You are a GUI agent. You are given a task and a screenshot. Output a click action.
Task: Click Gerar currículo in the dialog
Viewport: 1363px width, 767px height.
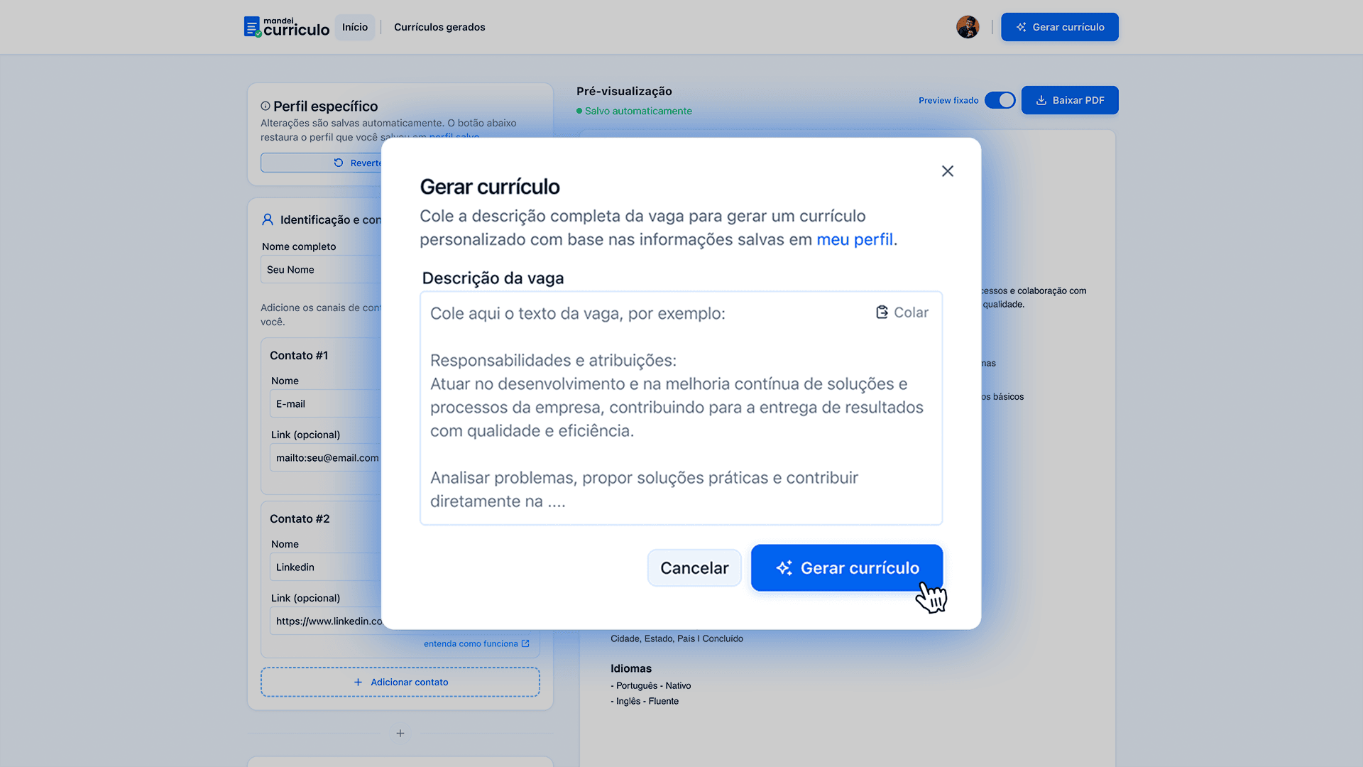tap(846, 567)
